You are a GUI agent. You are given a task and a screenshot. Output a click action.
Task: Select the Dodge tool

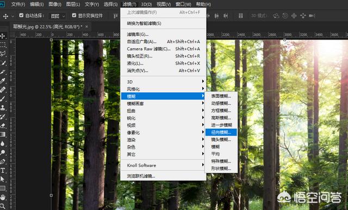[3, 152]
